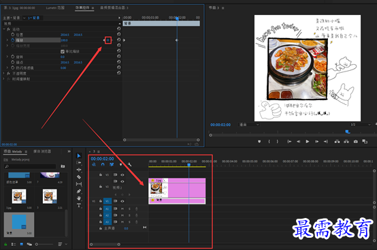Viewport: 377px width, 250px height.
Task: Click the timeline timecode 00:00:02:00
Action: tap(102, 159)
